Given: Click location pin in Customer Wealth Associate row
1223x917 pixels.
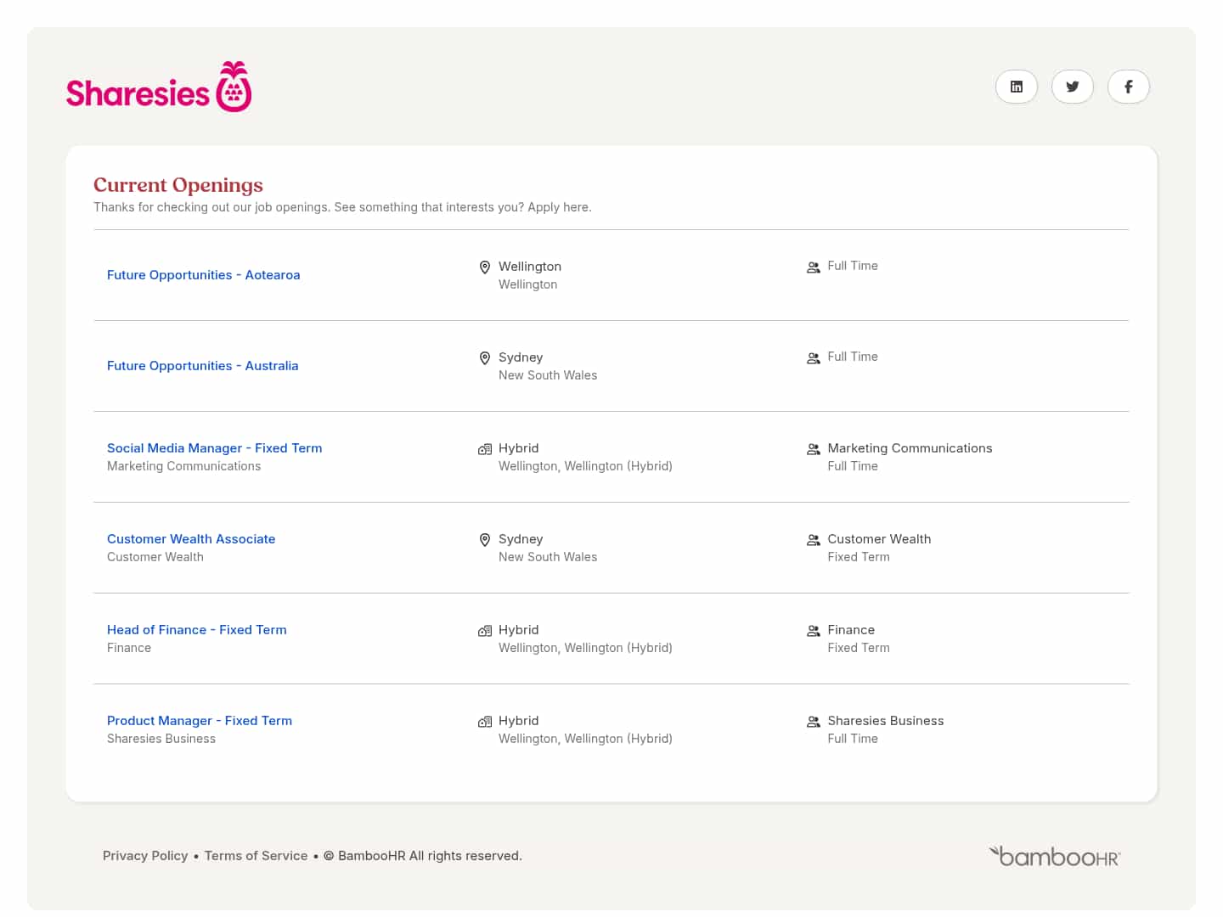Looking at the screenshot, I should [485, 540].
